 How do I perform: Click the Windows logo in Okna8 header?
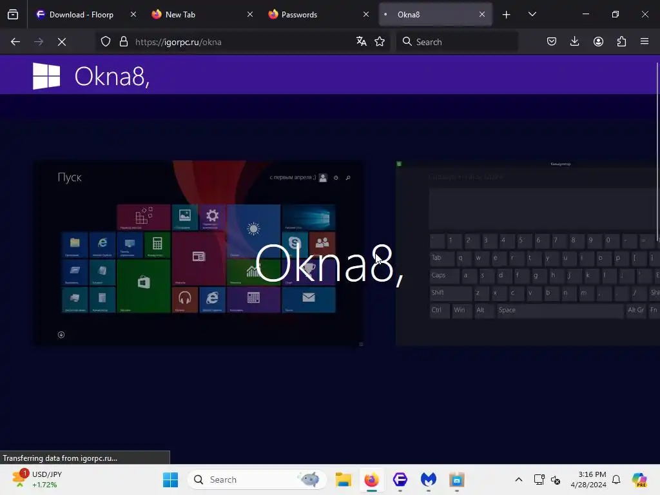coord(46,76)
